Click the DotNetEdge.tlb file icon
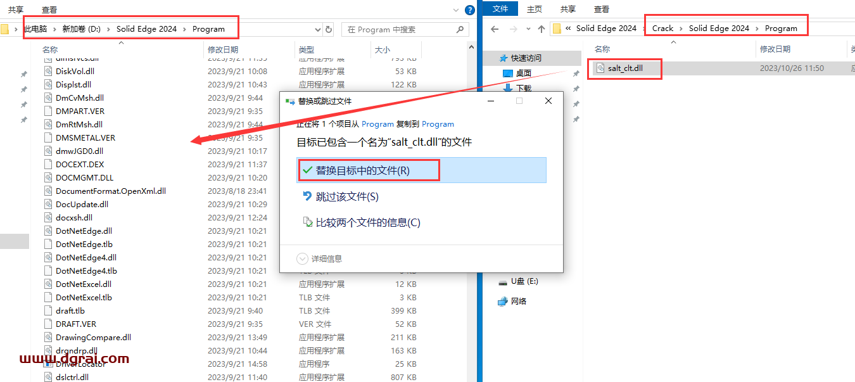Viewport: 855px width, 382px height. 49,244
